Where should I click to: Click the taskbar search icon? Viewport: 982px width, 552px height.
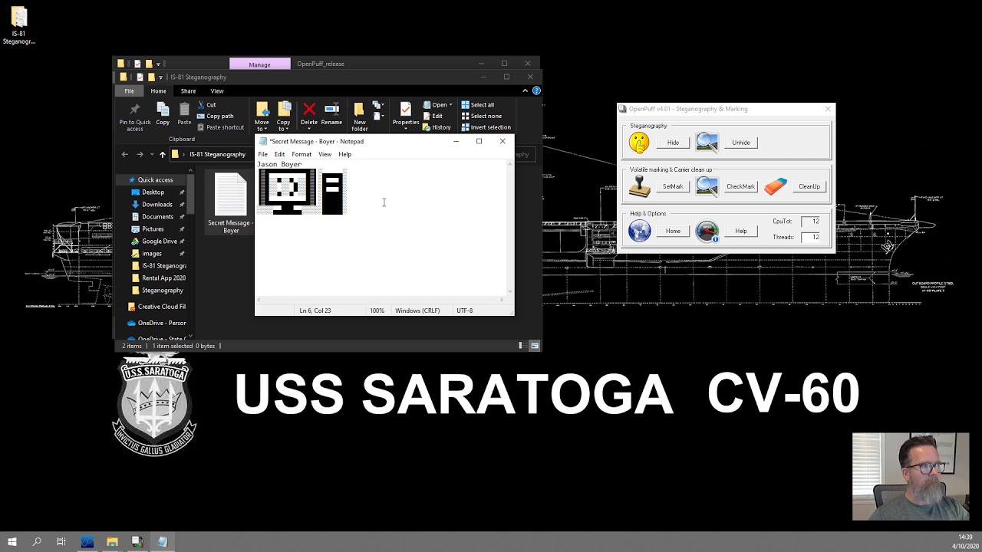click(37, 542)
